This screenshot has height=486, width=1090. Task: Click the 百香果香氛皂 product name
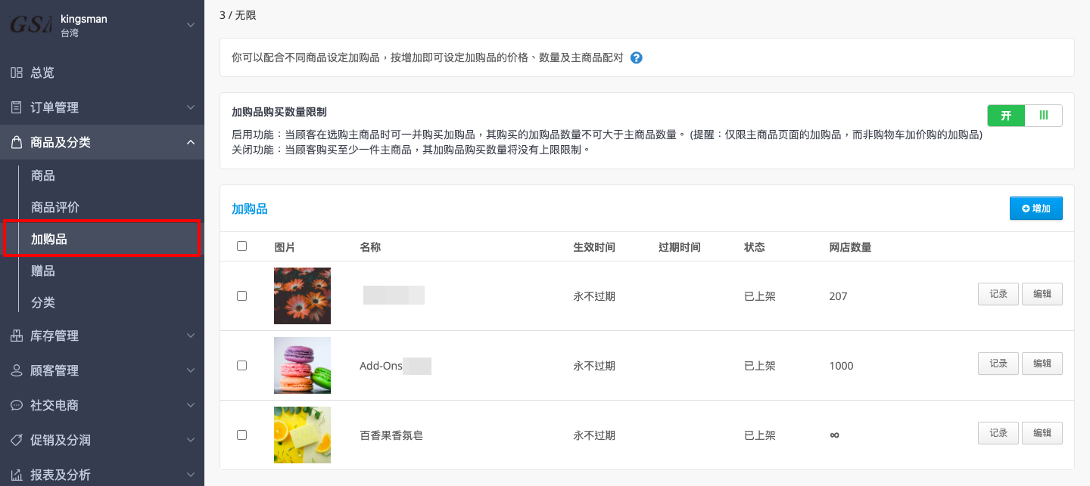tap(391, 435)
